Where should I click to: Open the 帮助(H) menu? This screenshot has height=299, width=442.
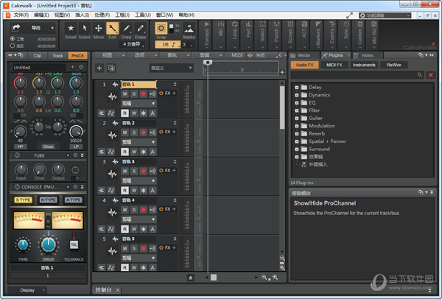pos(186,15)
